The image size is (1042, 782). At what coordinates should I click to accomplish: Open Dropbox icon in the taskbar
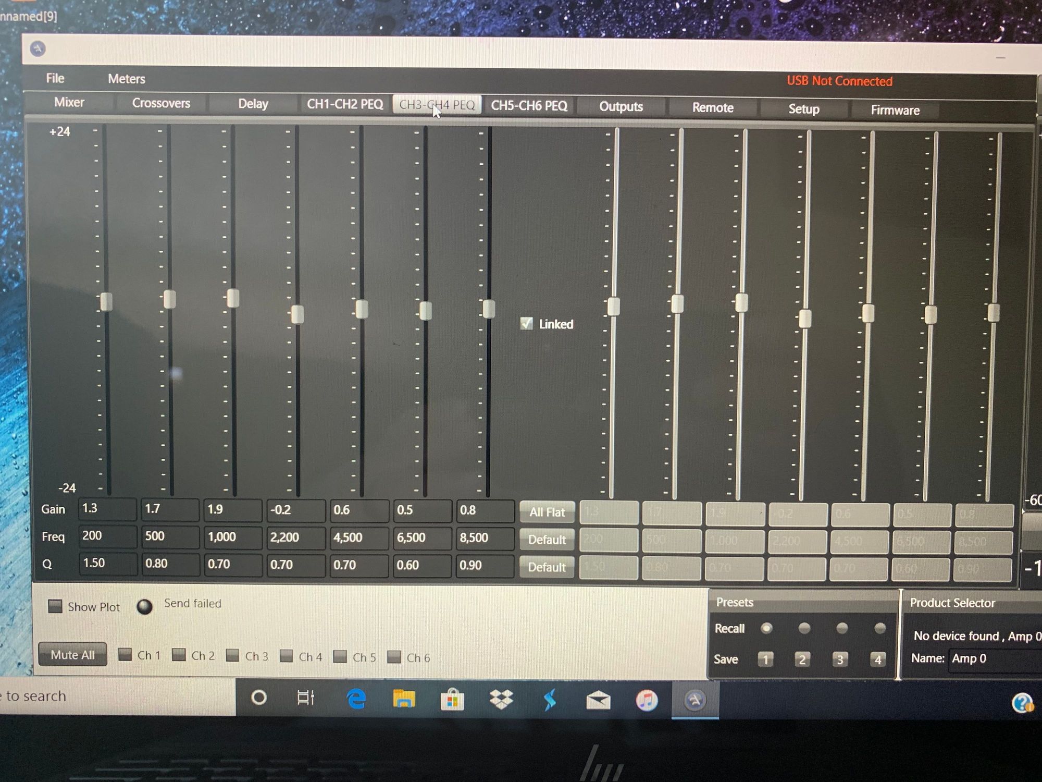coord(501,700)
